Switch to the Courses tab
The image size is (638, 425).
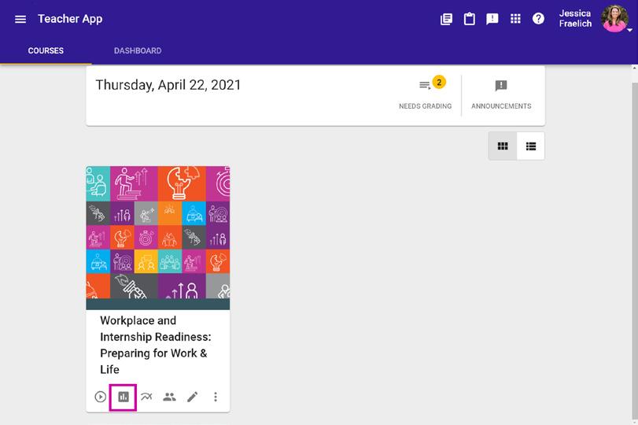click(46, 51)
